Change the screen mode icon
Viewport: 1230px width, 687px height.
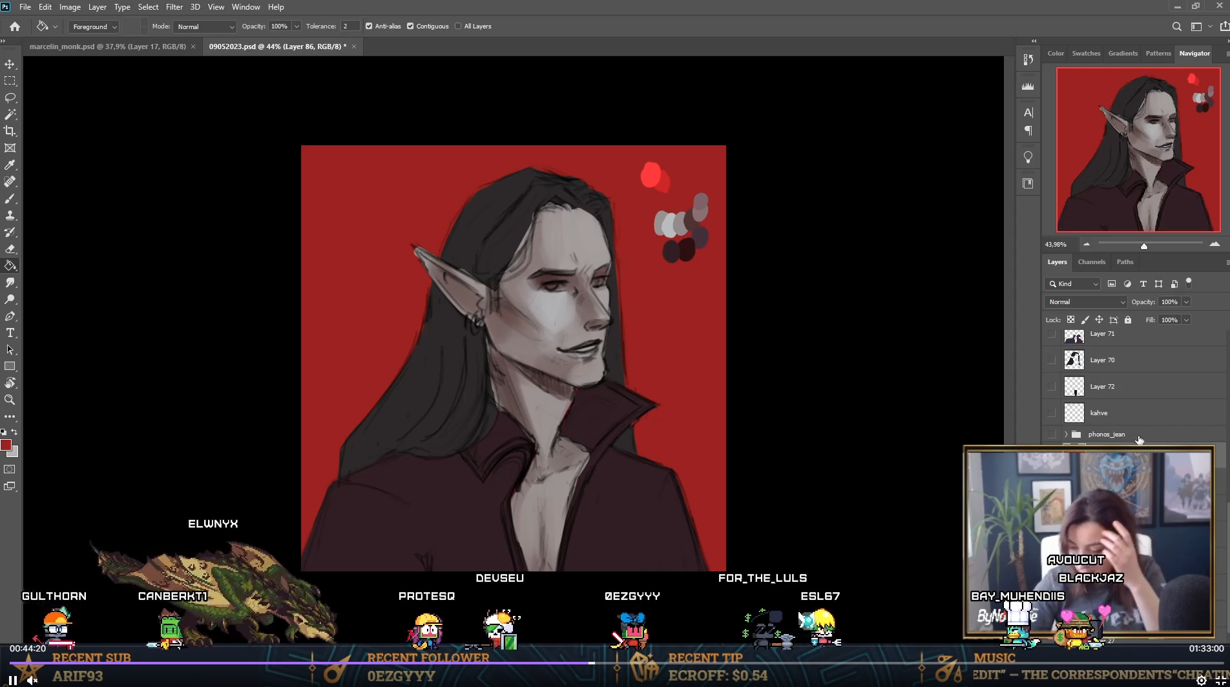point(10,486)
